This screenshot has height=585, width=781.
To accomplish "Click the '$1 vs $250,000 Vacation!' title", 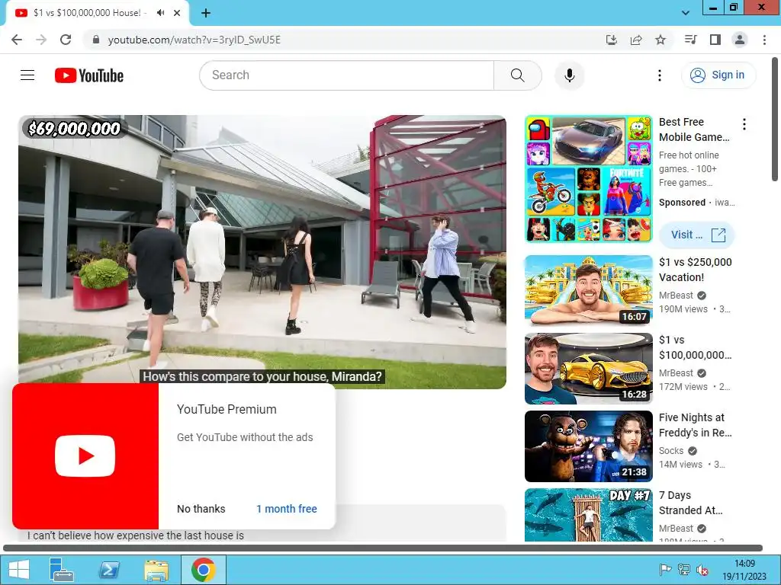I will (x=696, y=270).
